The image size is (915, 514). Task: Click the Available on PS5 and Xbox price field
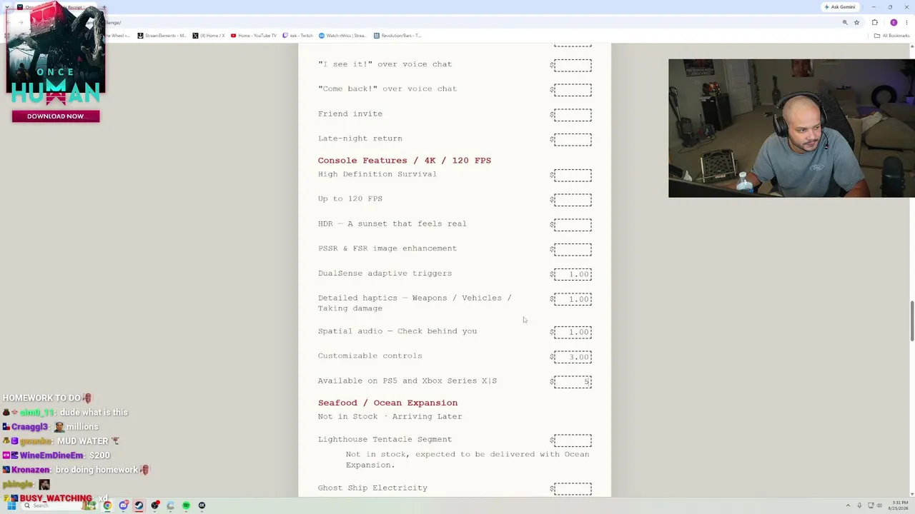pyautogui.click(x=573, y=382)
